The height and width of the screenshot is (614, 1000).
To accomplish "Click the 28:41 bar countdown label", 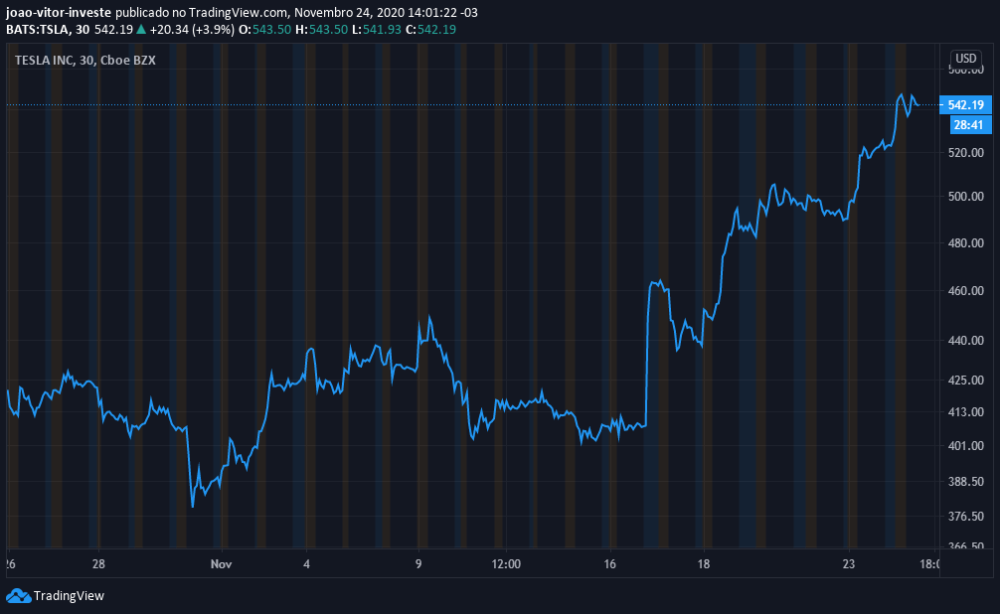I will point(968,125).
